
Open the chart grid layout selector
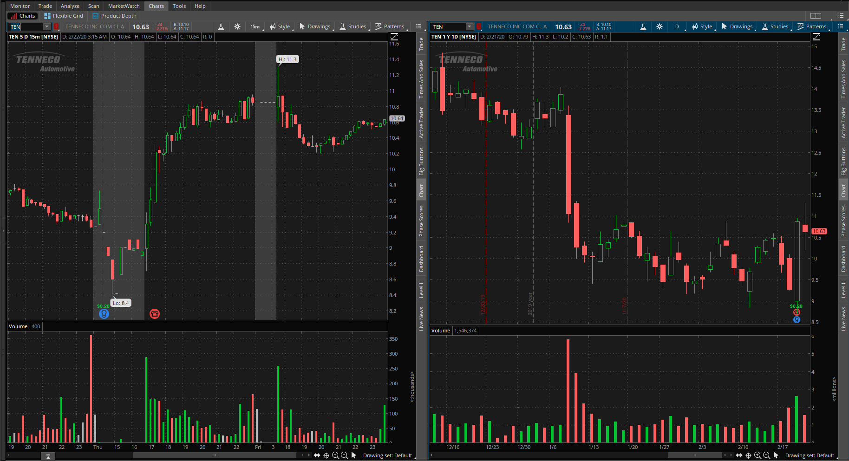[x=816, y=16]
